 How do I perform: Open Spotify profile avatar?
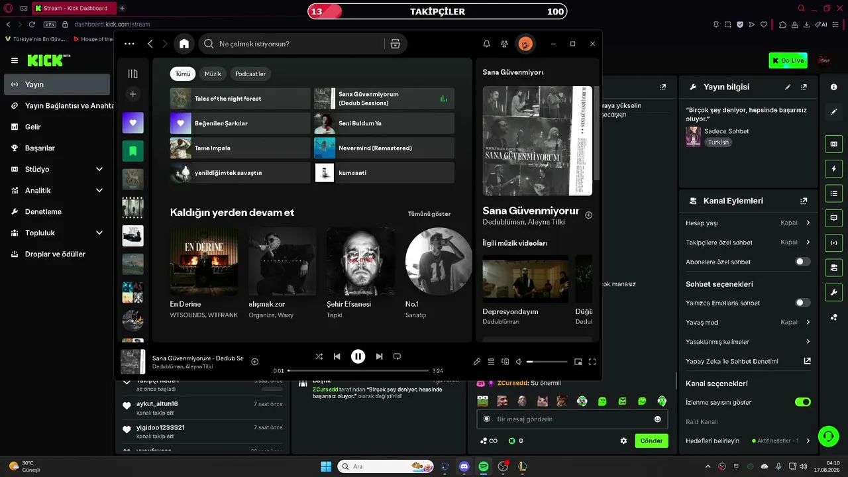pyautogui.click(x=525, y=44)
